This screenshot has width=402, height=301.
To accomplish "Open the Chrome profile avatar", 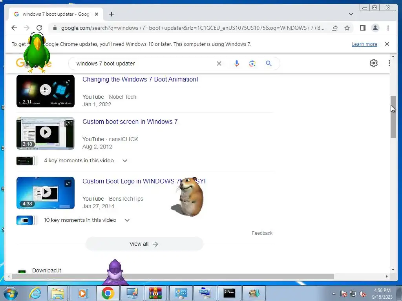I will click(375, 28).
